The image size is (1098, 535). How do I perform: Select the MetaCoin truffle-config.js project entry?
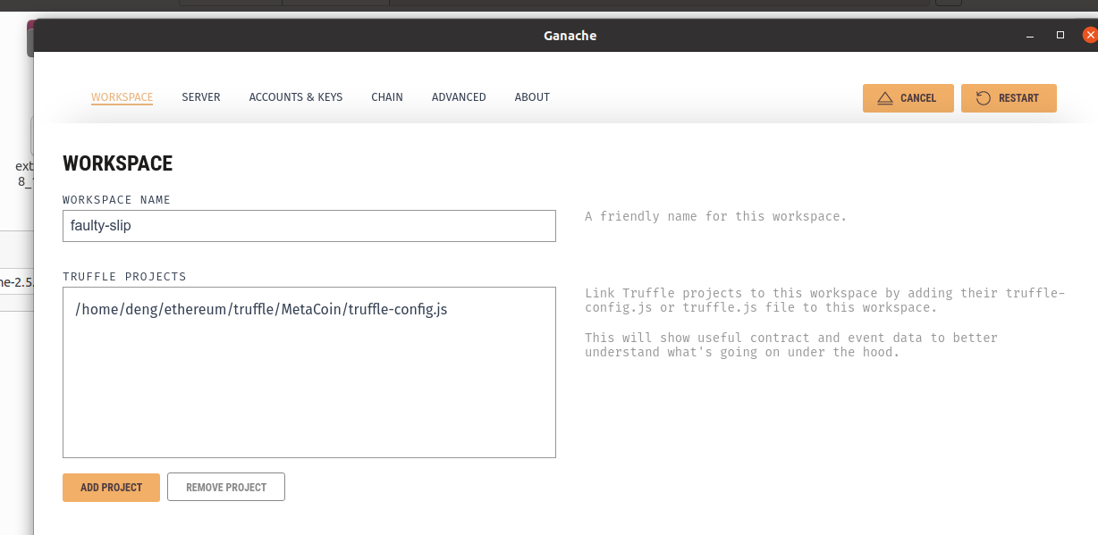[x=262, y=309]
